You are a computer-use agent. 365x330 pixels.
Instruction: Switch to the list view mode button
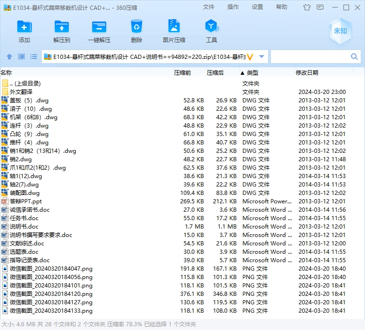coord(34,57)
